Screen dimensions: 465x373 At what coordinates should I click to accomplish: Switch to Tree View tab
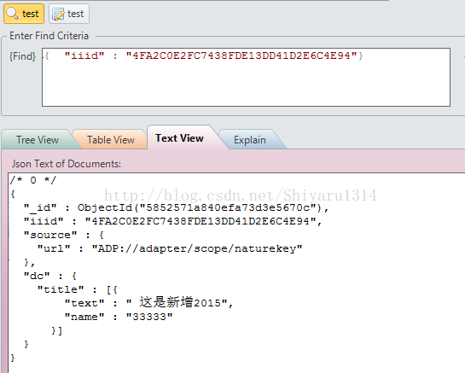(x=38, y=140)
